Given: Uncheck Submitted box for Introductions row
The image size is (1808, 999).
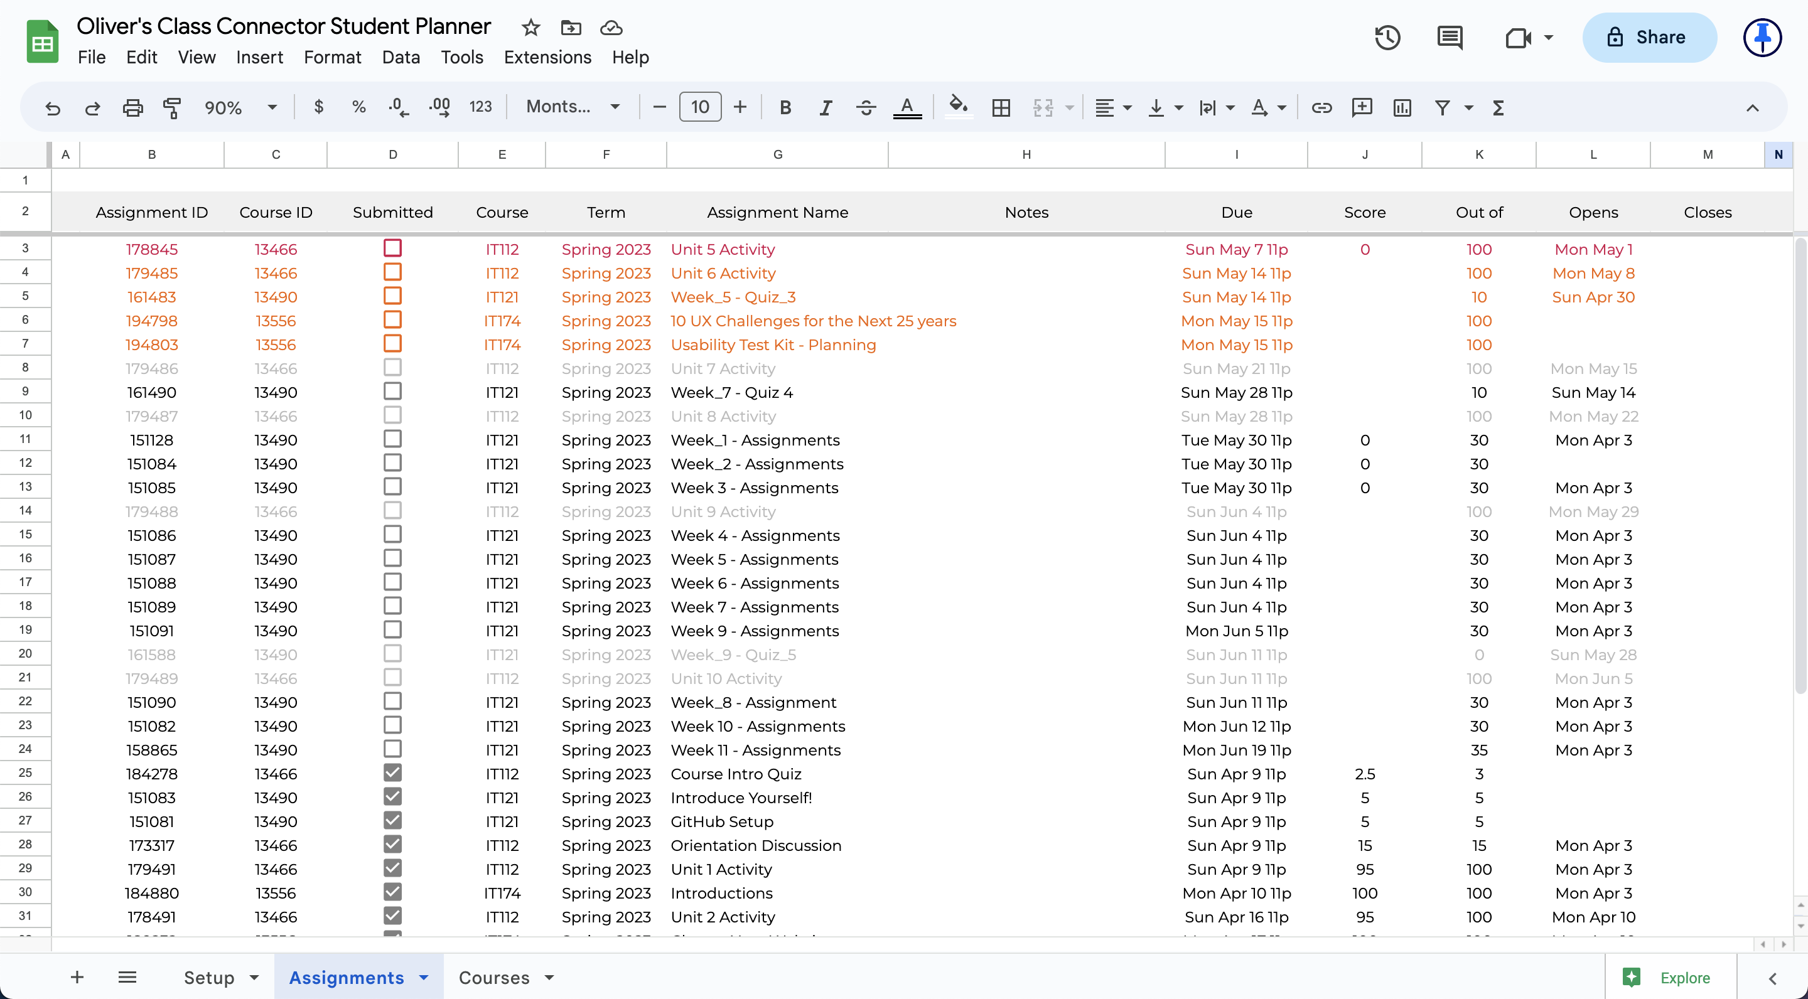Looking at the screenshot, I should 392,892.
